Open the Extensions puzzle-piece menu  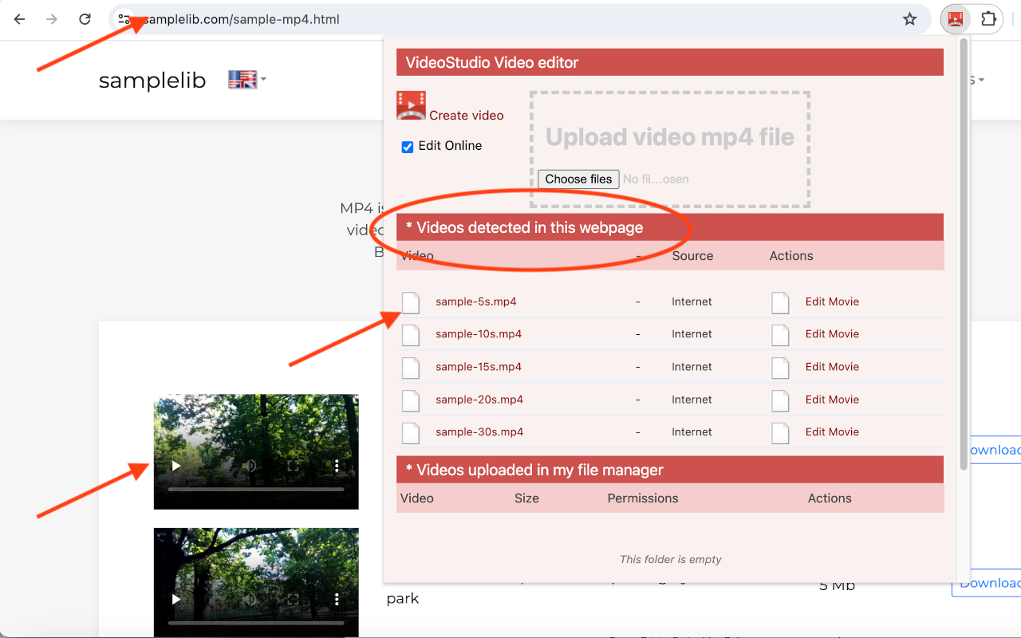coord(989,19)
